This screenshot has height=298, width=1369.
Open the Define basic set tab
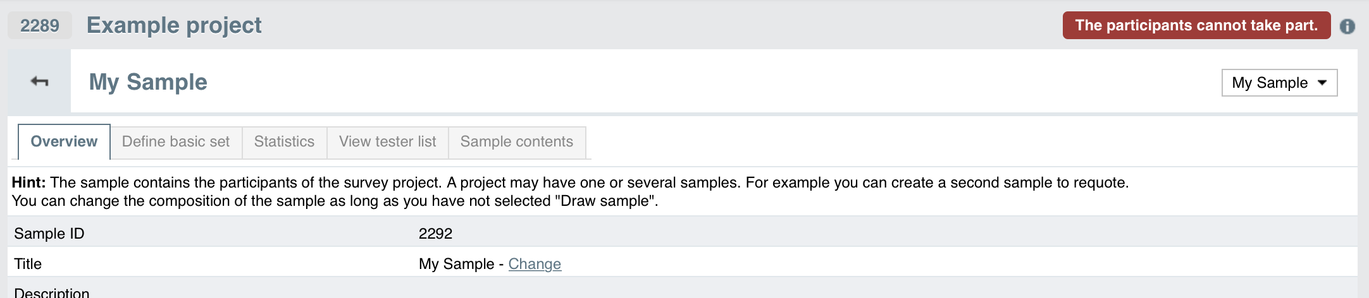[x=176, y=142]
